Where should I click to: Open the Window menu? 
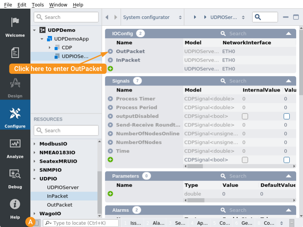58,5
